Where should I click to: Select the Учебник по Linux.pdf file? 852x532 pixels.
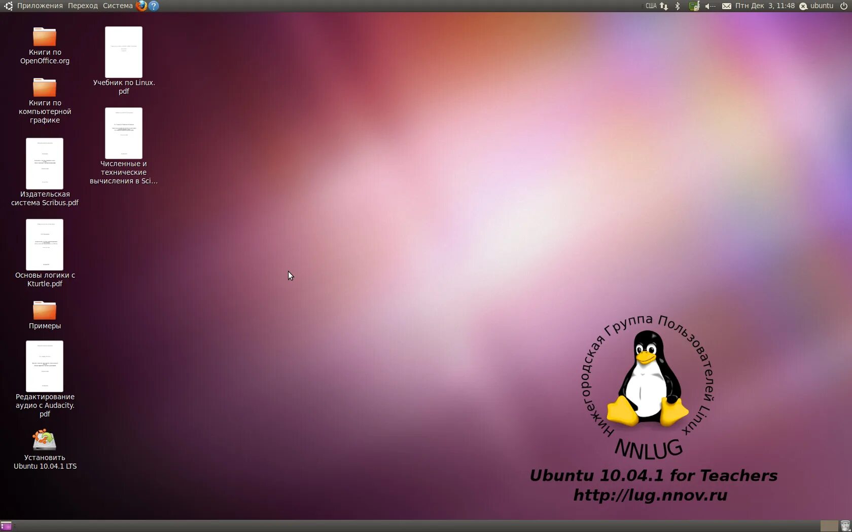[124, 61]
